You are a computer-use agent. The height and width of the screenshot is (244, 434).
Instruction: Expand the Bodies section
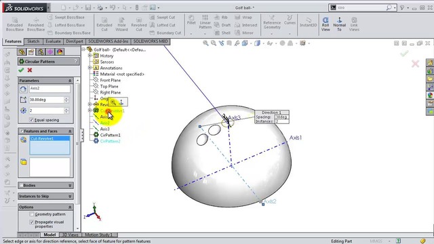[70, 185]
